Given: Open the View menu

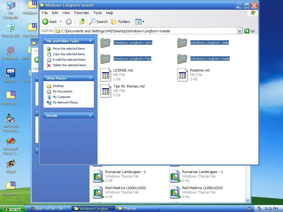Looking at the screenshot, I should click(x=66, y=13).
